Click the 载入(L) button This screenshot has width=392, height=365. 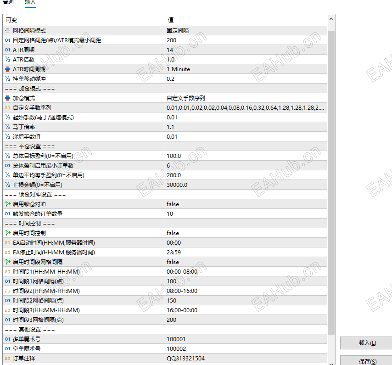367,343
